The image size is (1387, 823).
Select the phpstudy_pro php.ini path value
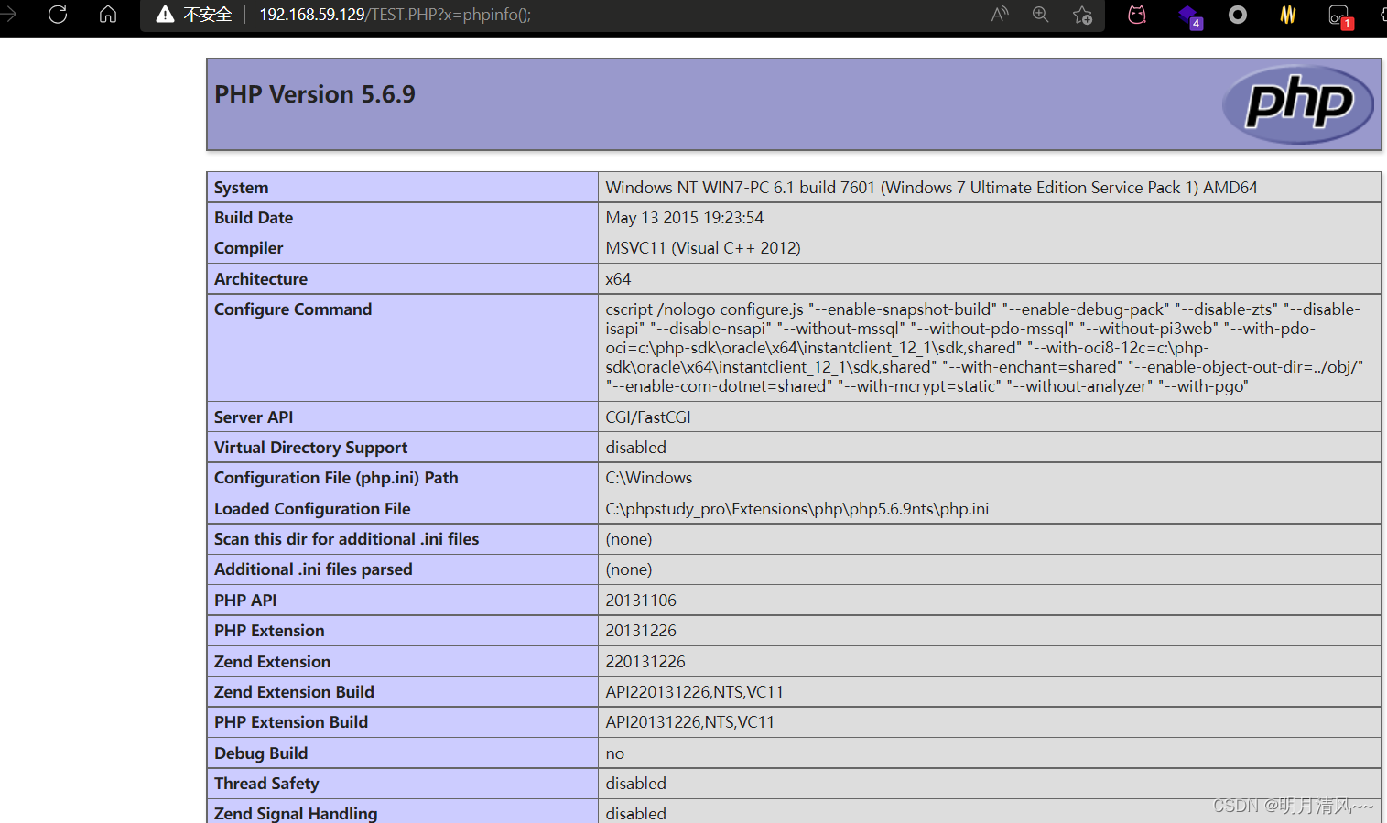coord(796,509)
